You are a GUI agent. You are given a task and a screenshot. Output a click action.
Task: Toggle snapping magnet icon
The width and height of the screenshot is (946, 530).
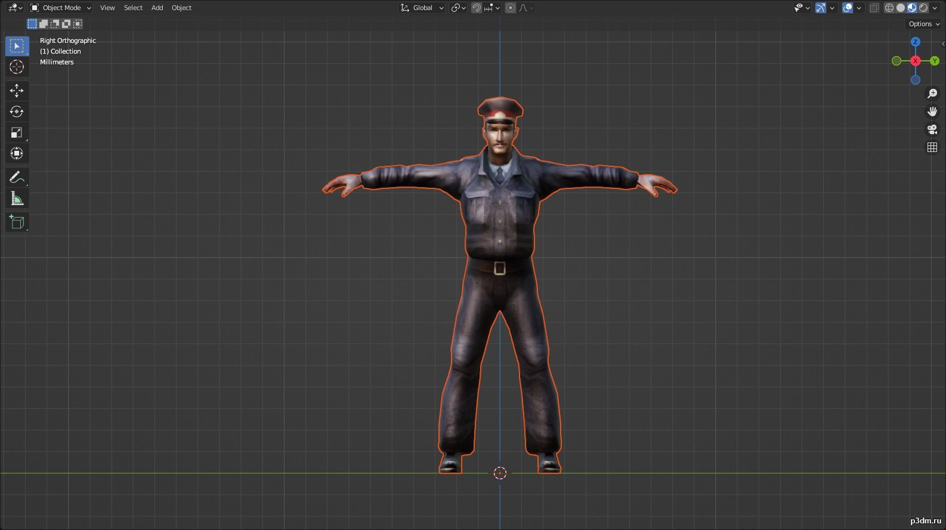coord(477,8)
